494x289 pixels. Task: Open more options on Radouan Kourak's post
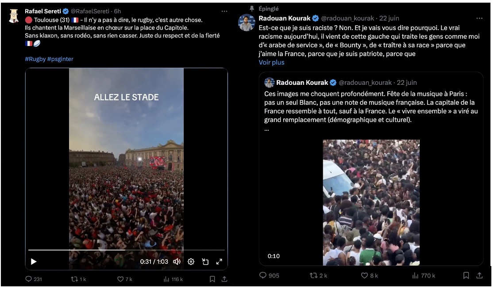tap(479, 19)
